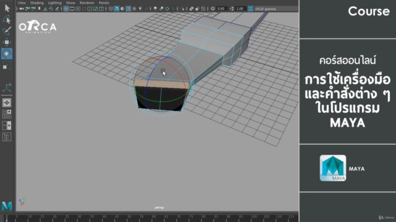Toggle the Field Chart display

click(90, 9)
